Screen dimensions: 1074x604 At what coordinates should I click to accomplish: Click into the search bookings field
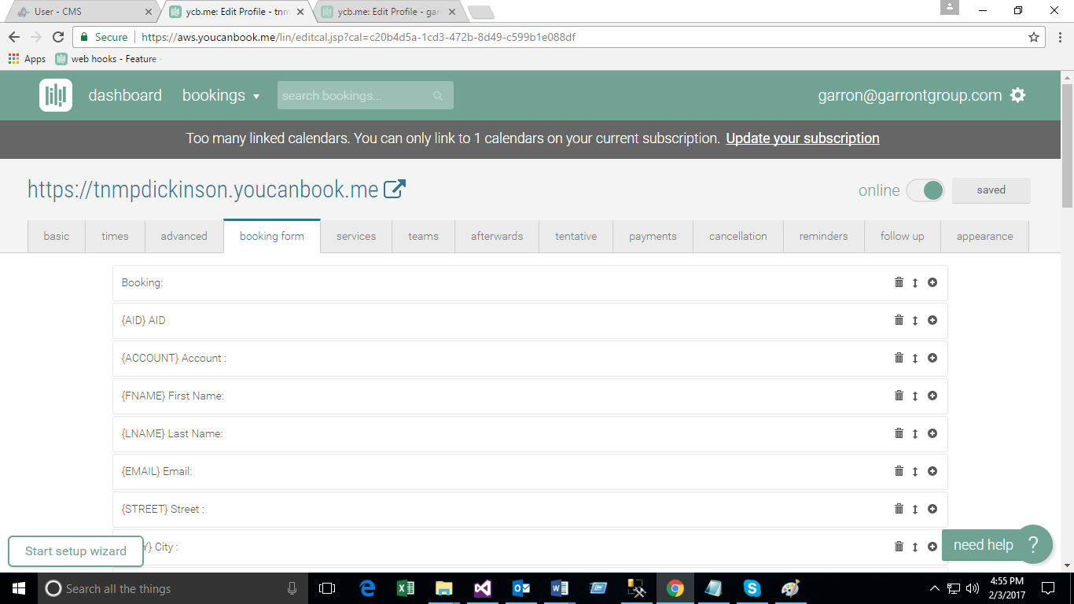coord(355,96)
